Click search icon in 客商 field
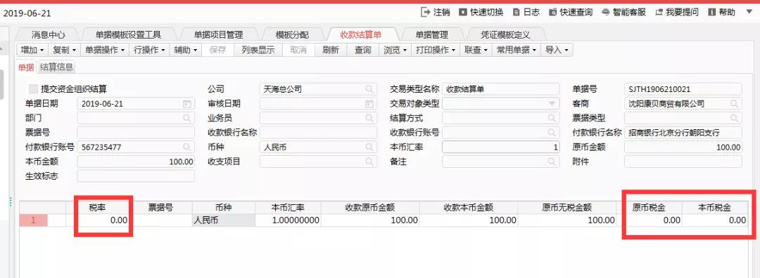760x278 pixels. click(734, 103)
